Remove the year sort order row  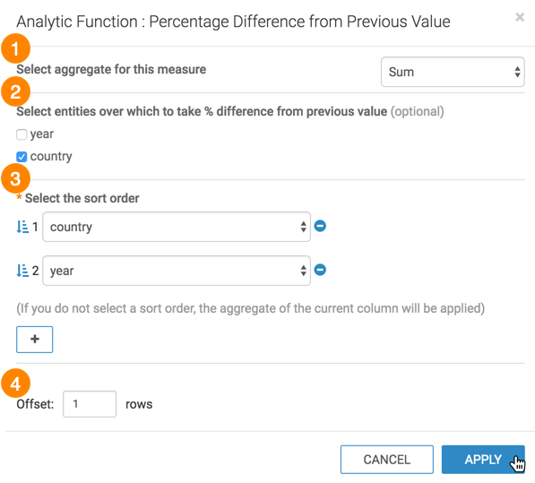320,270
